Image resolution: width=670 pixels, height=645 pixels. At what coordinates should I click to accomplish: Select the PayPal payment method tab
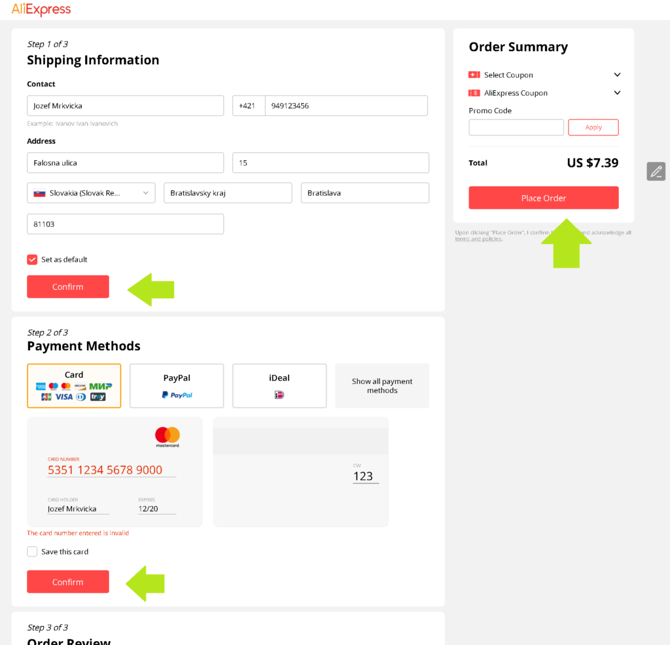(177, 386)
